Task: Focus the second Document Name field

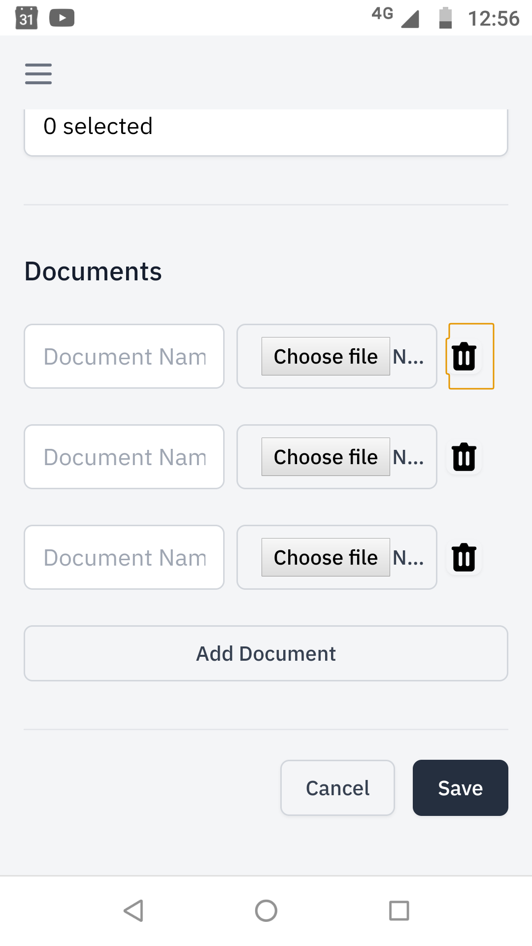Action: (124, 457)
